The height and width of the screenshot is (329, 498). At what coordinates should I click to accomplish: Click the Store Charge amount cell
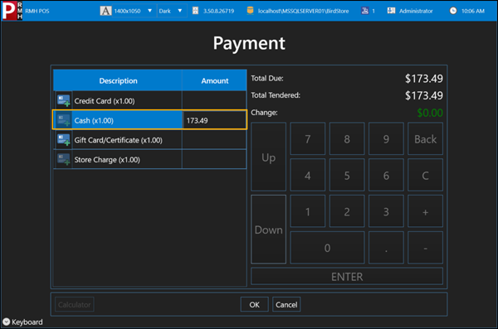pos(214,159)
